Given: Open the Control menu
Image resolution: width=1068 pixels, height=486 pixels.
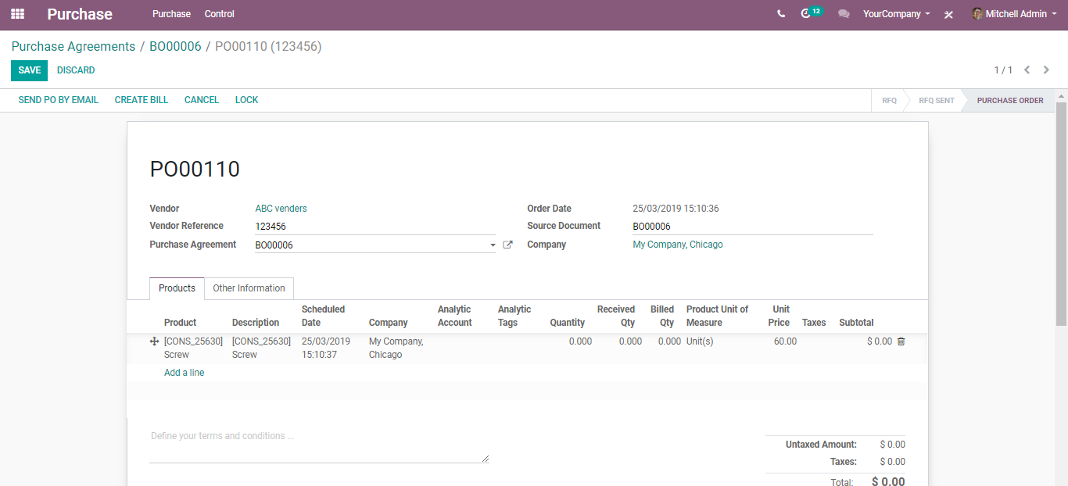Looking at the screenshot, I should click(x=219, y=14).
